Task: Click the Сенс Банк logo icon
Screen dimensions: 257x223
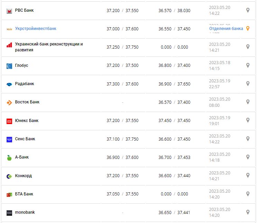Action: click(x=9, y=139)
